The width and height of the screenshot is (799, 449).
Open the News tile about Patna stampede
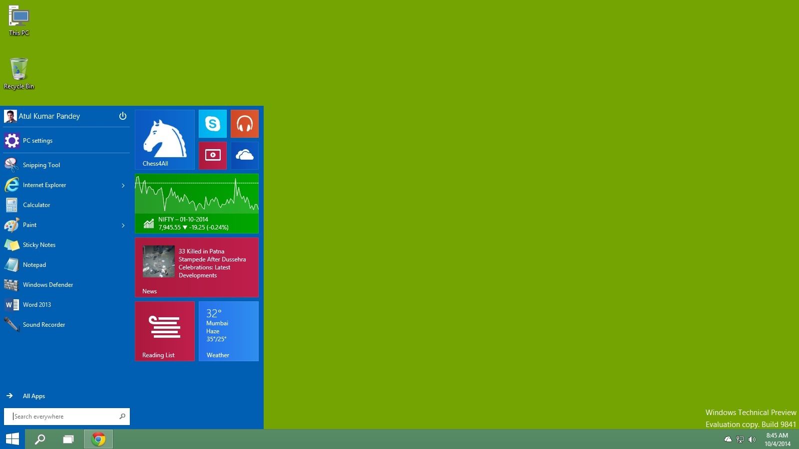tap(197, 267)
